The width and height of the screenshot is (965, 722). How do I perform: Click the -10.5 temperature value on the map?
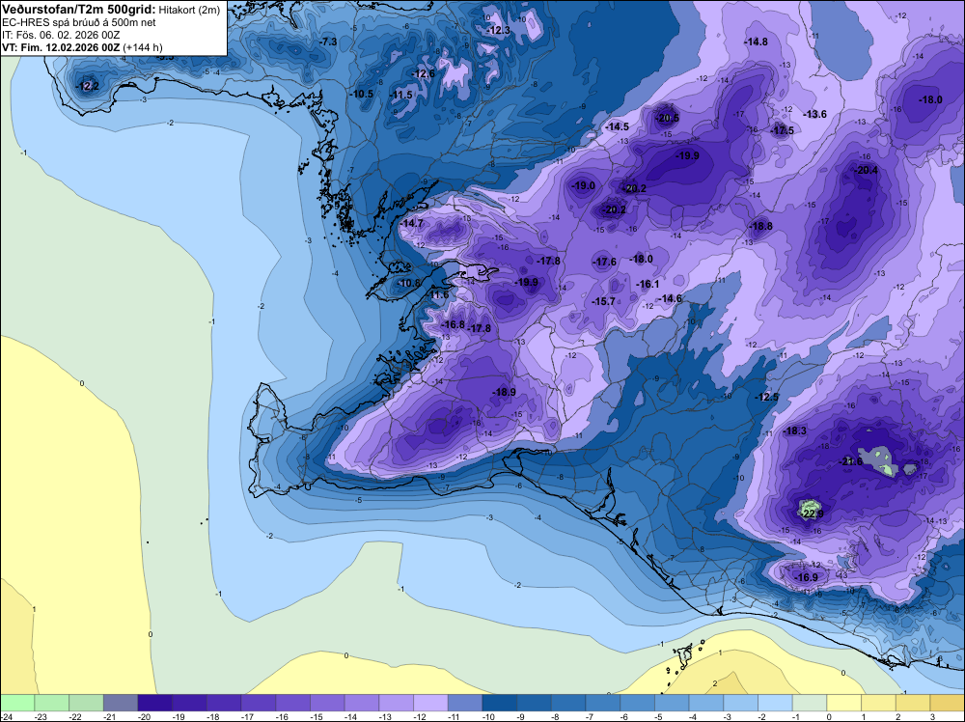(x=361, y=94)
